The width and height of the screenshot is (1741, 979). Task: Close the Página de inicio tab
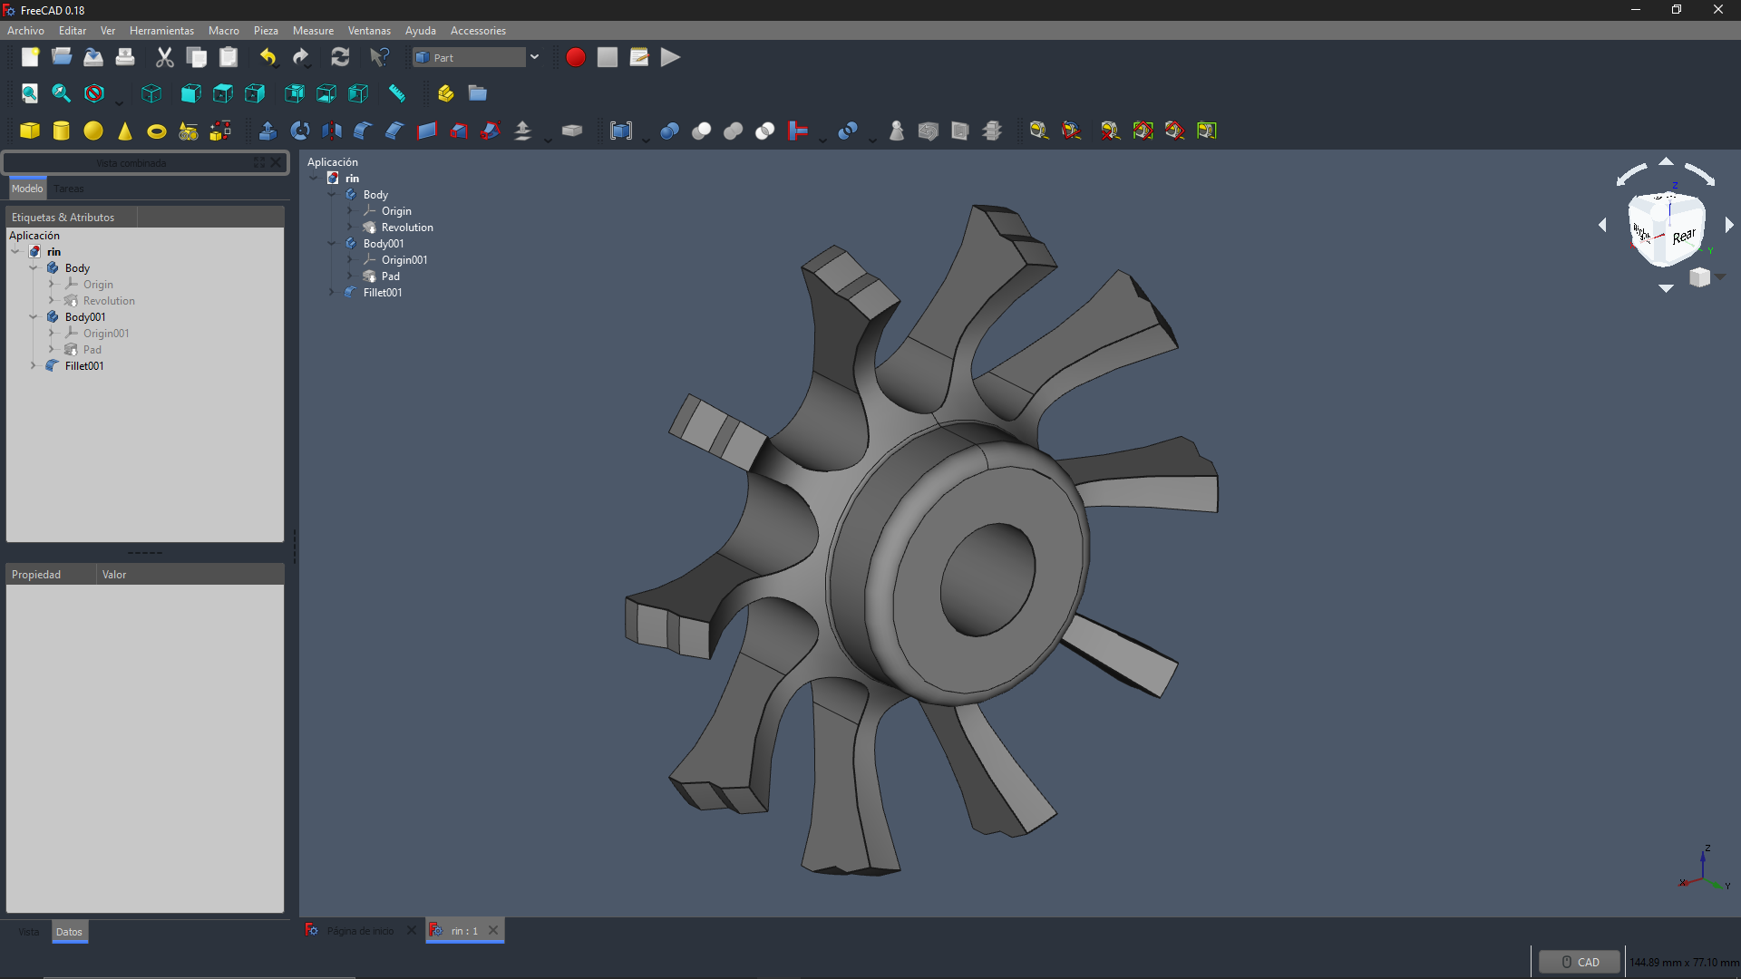[412, 930]
